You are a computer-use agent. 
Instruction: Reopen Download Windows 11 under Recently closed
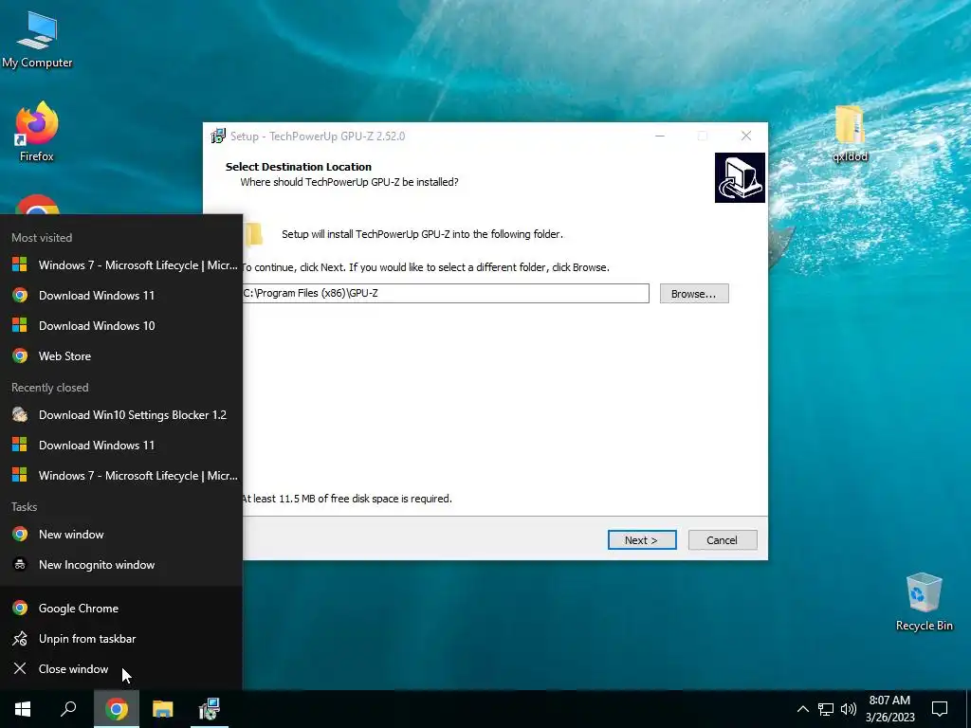pos(121,446)
